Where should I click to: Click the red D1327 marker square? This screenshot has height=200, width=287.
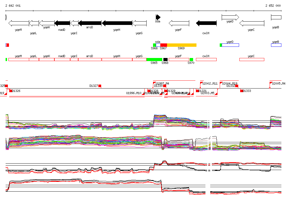click(x=100, y=86)
